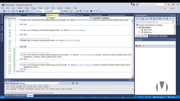Click the master branch in status bar
Viewport: 180px width, 101px height.
click(172, 97)
